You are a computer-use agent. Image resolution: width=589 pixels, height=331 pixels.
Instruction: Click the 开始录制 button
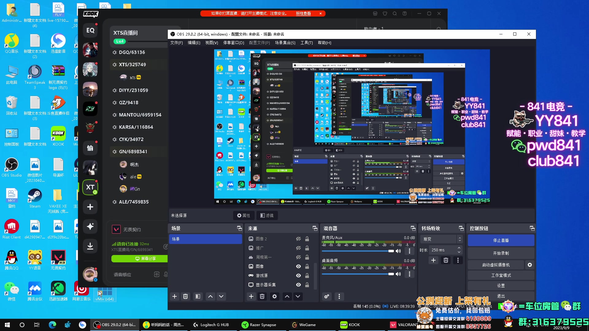click(x=501, y=253)
